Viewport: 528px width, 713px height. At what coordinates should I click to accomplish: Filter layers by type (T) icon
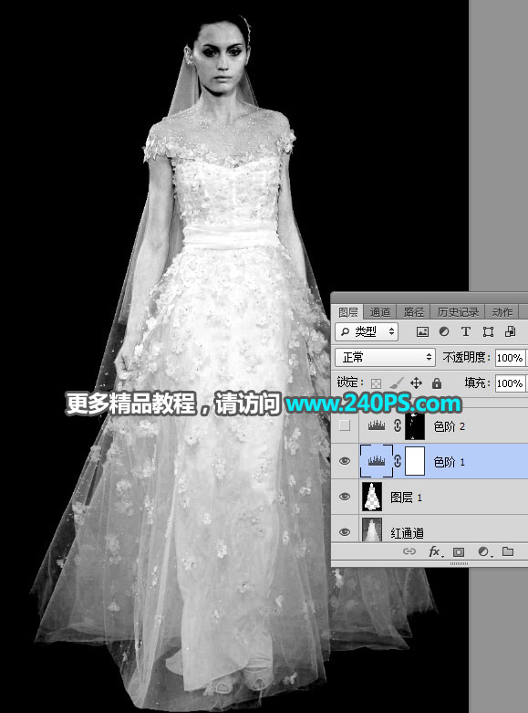[x=466, y=332]
